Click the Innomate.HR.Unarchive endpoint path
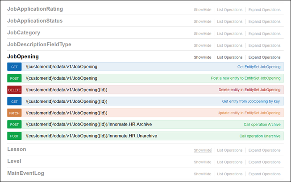Viewport: 291px width, 182px height. click(x=91, y=136)
